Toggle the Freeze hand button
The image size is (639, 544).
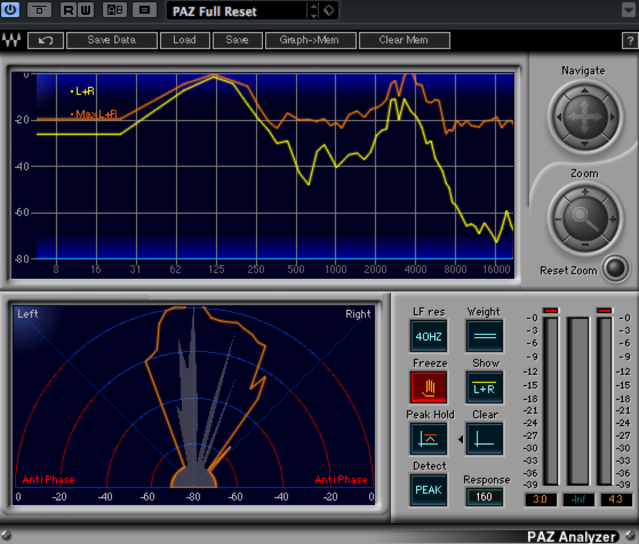[x=429, y=387]
